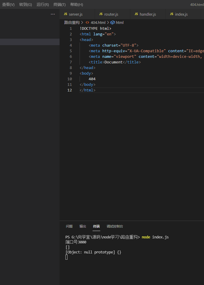Image resolution: width=204 pixels, height=285 pixels.
Task: Click the lang="en" attribute
Action: [x=103, y=34]
